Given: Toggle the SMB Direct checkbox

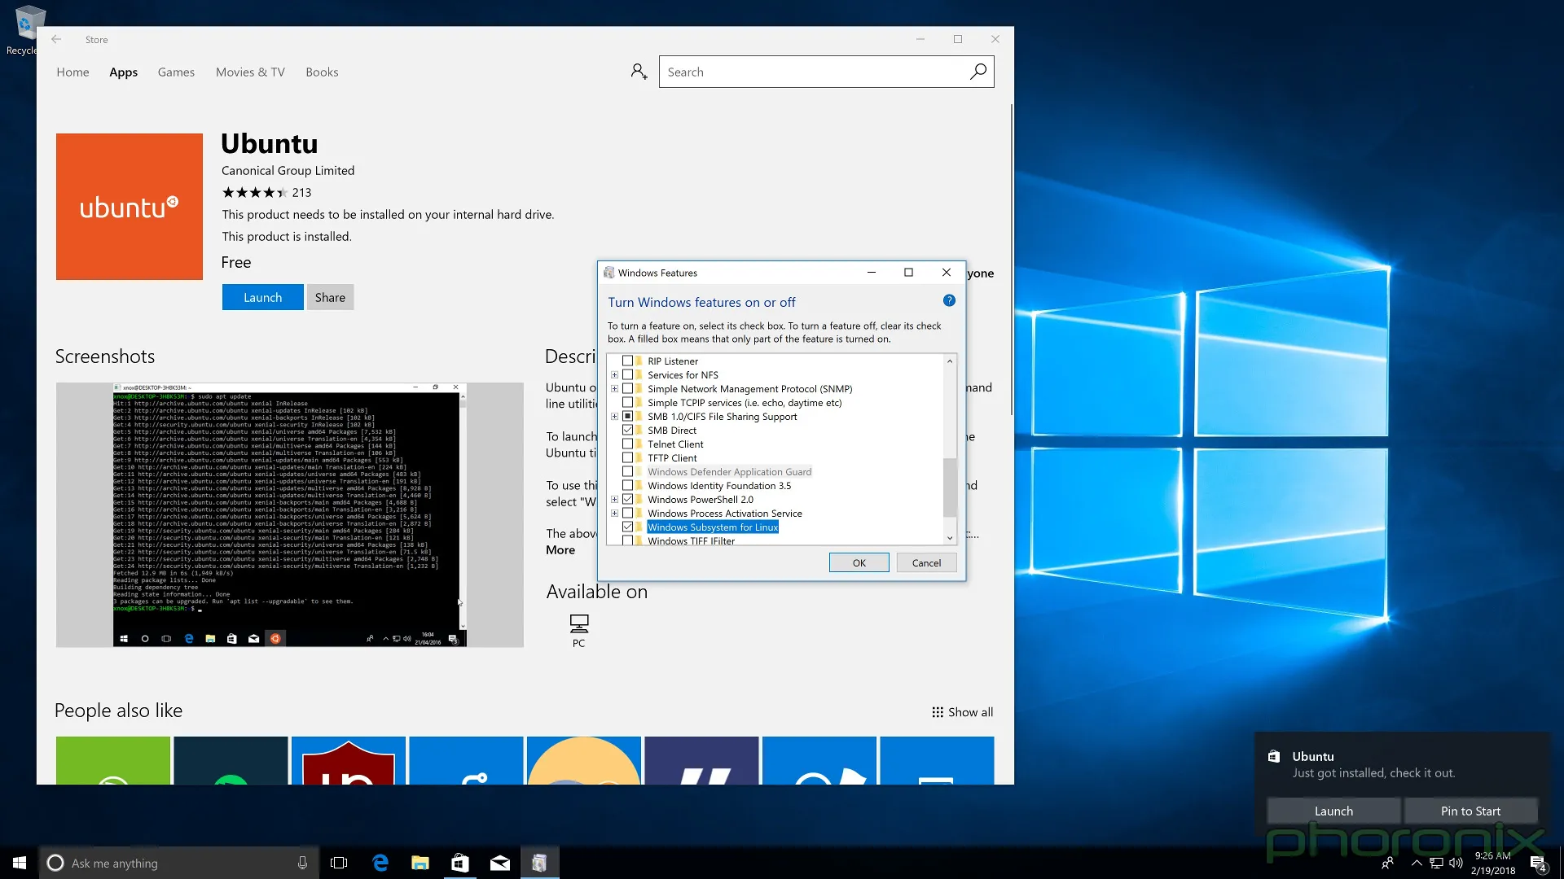Looking at the screenshot, I should tap(627, 430).
